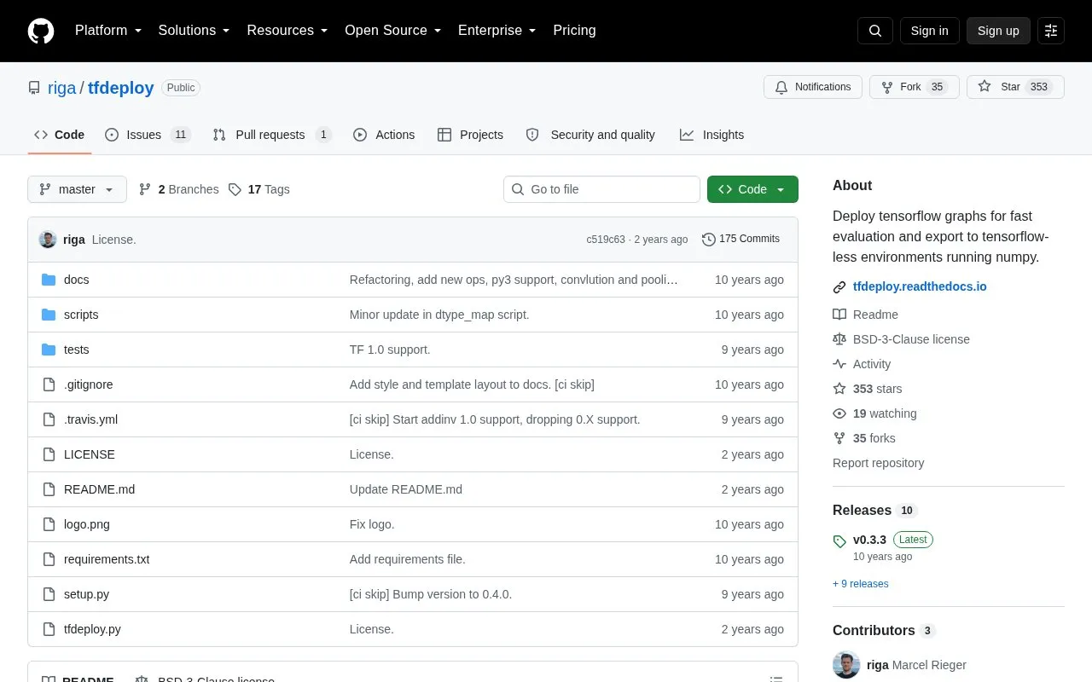Expand the Open Source menu

tap(393, 31)
